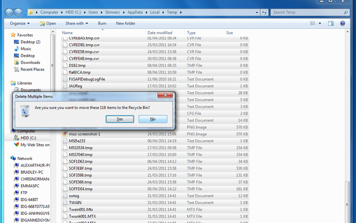Select the D182.tmp file
This screenshot has height=223, width=356.
pyautogui.click(x=155, y=65)
